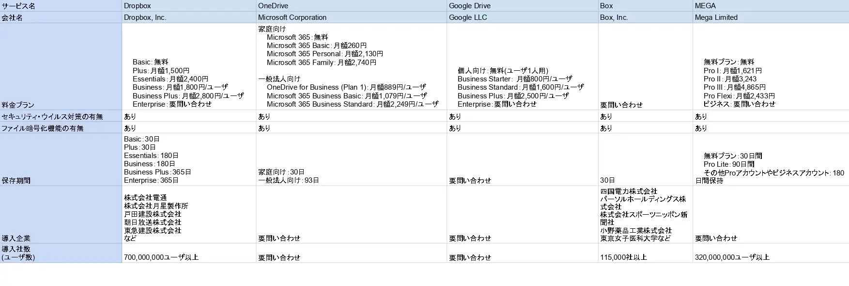Select the 700,000,000ユーザ以上 cell
Screen dimensions: 849x286
(x=189, y=257)
